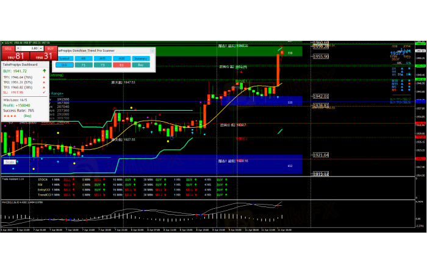Select the M15 column in Trend Scanner

point(102,58)
